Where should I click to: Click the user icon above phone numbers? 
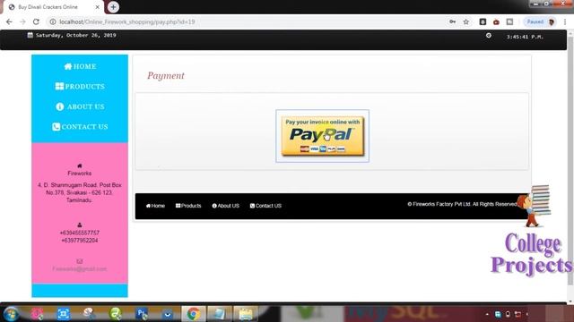pyautogui.click(x=80, y=225)
